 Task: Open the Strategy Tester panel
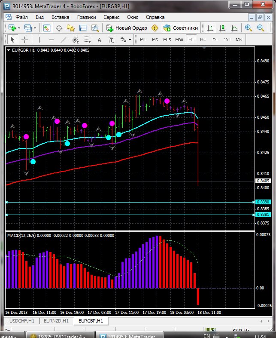95,28
